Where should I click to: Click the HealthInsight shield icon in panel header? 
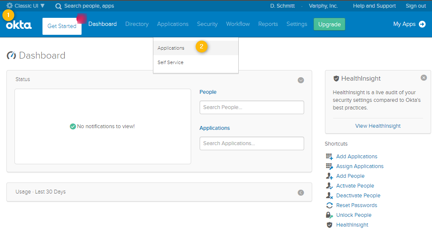click(x=336, y=79)
